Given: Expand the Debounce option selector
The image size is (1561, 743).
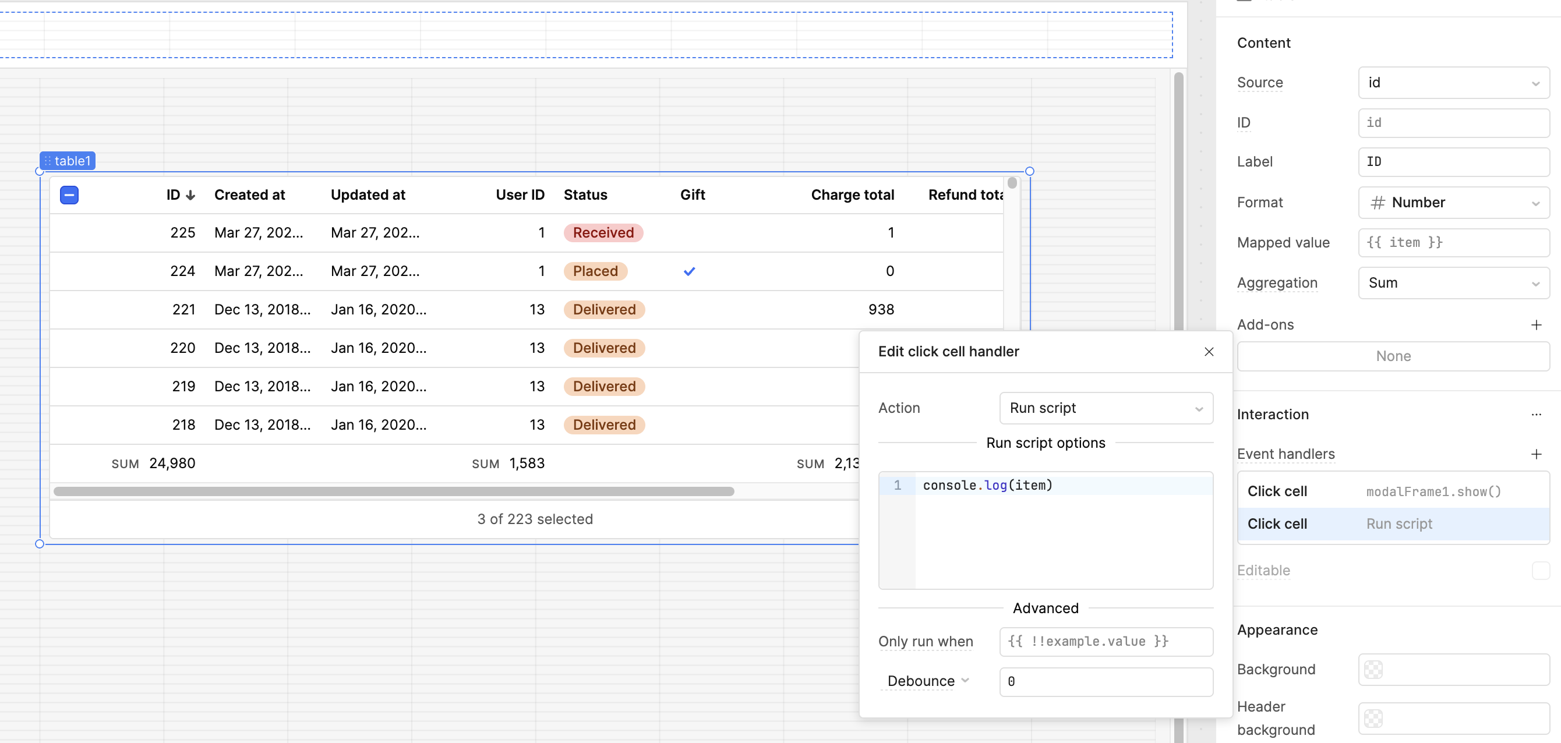Looking at the screenshot, I should [x=927, y=681].
